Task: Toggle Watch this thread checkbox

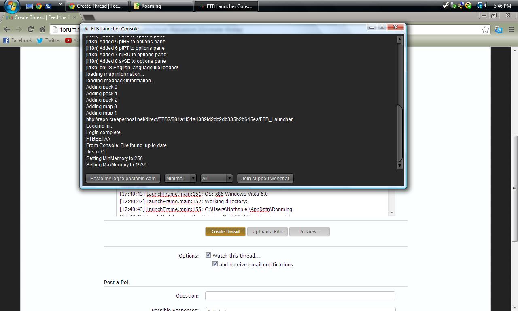Action: [x=208, y=255]
